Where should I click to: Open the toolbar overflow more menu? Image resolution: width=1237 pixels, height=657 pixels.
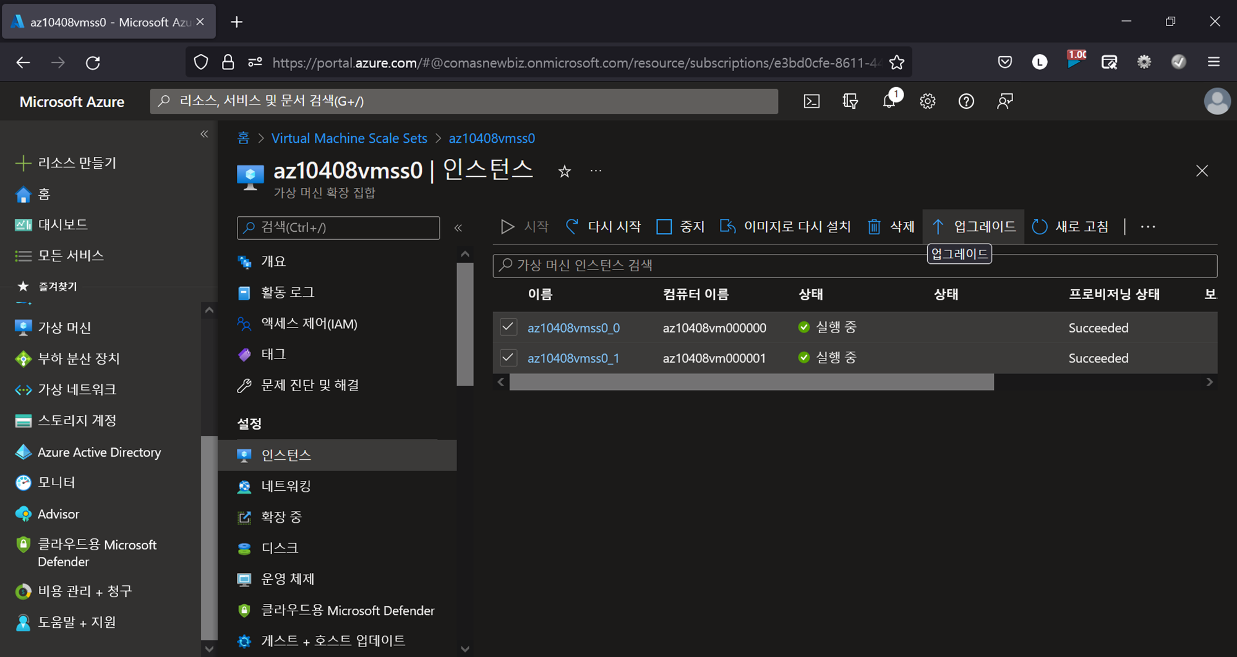tap(1148, 227)
